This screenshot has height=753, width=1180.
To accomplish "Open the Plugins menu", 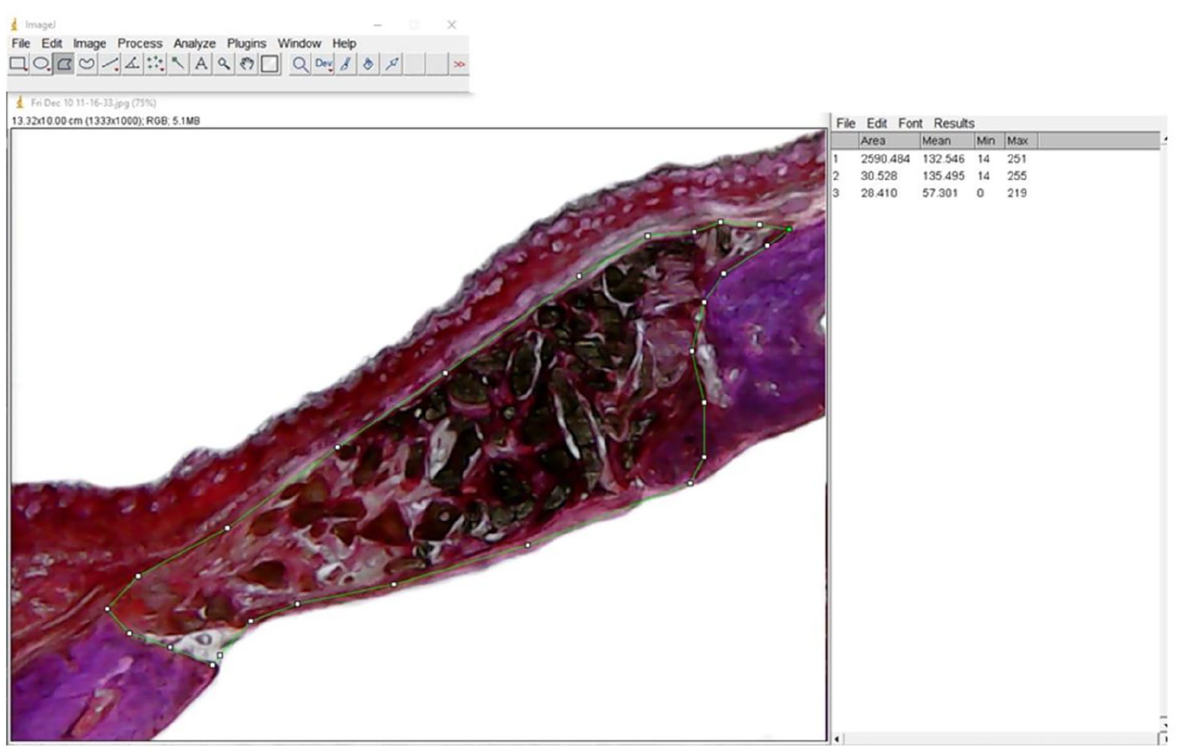I will 246,43.
